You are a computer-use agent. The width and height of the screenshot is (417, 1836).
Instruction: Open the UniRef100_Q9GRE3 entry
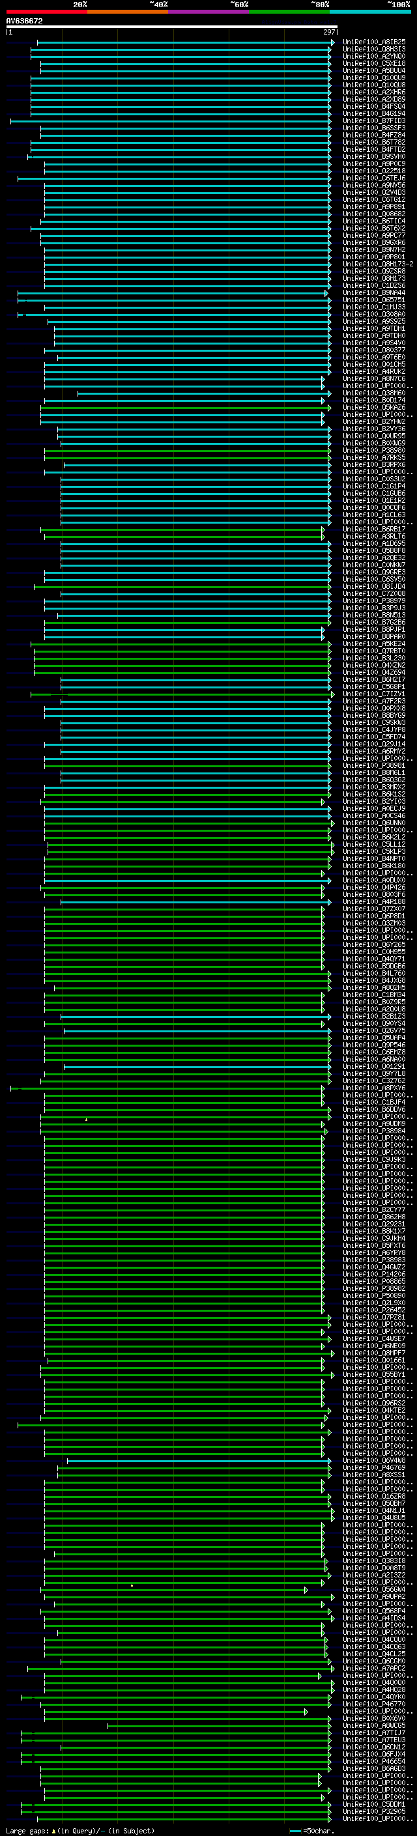(374, 572)
